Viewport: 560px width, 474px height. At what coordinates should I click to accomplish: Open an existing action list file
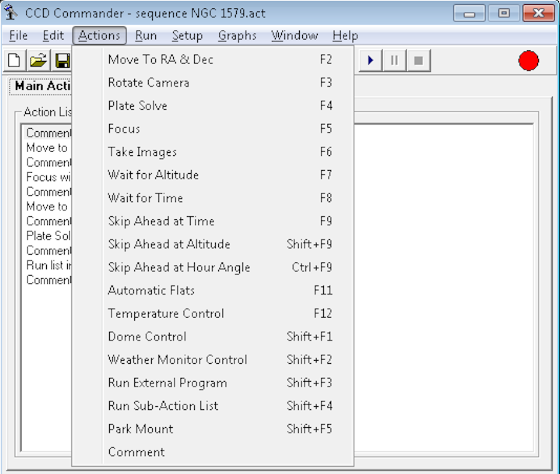coord(37,59)
